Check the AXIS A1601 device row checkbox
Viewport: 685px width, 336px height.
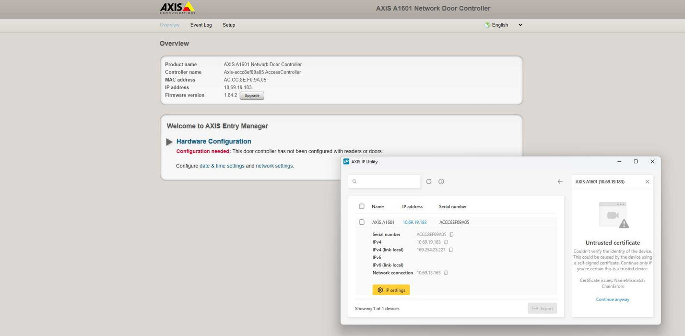pyautogui.click(x=362, y=222)
